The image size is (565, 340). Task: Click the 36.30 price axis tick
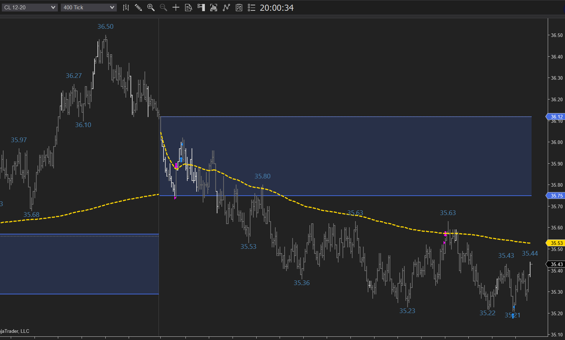tap(557, 78)
